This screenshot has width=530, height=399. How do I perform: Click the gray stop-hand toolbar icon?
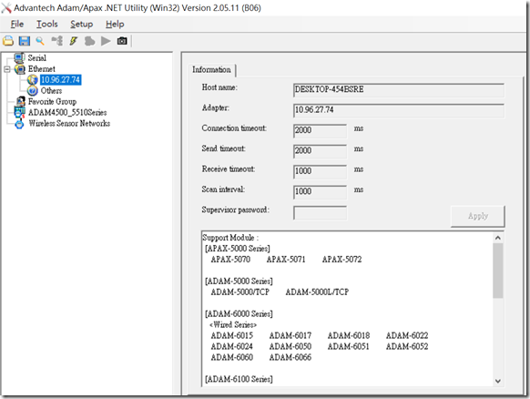[x=89, y=41]
